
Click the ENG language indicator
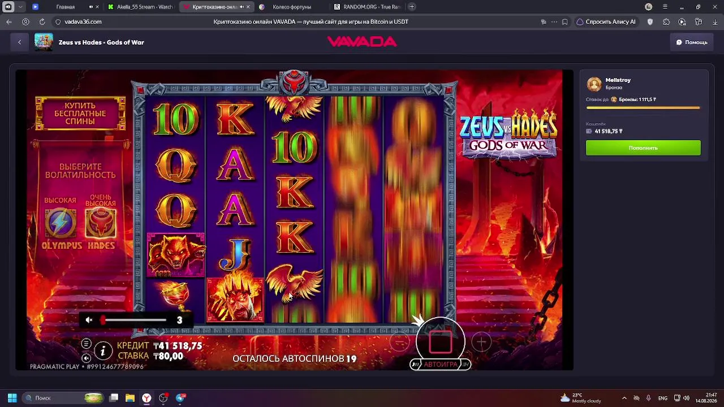(663, 398)
